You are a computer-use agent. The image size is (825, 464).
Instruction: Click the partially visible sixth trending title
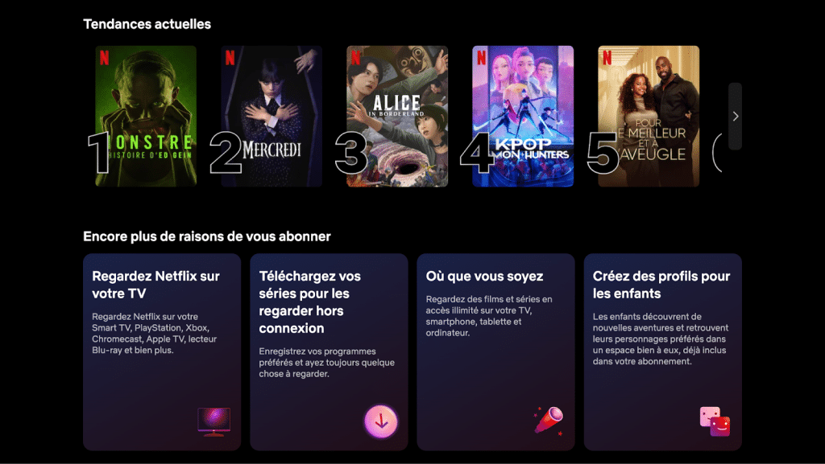[x=716, y=152]
